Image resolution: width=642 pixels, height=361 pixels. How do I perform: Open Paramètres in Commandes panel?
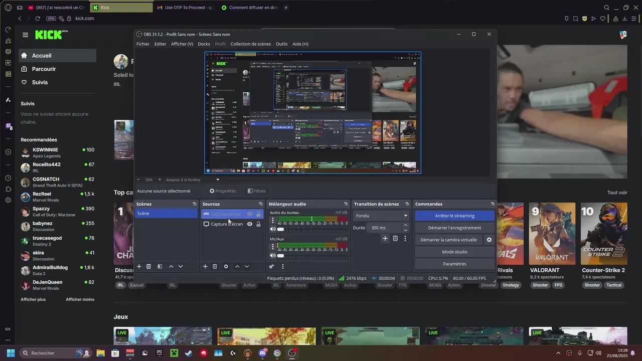[x=454, y=264]
